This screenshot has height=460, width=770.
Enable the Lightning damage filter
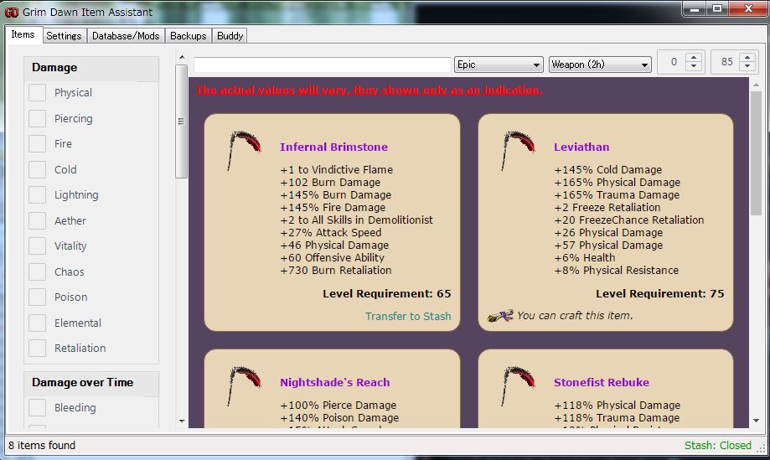coord(38,195)
